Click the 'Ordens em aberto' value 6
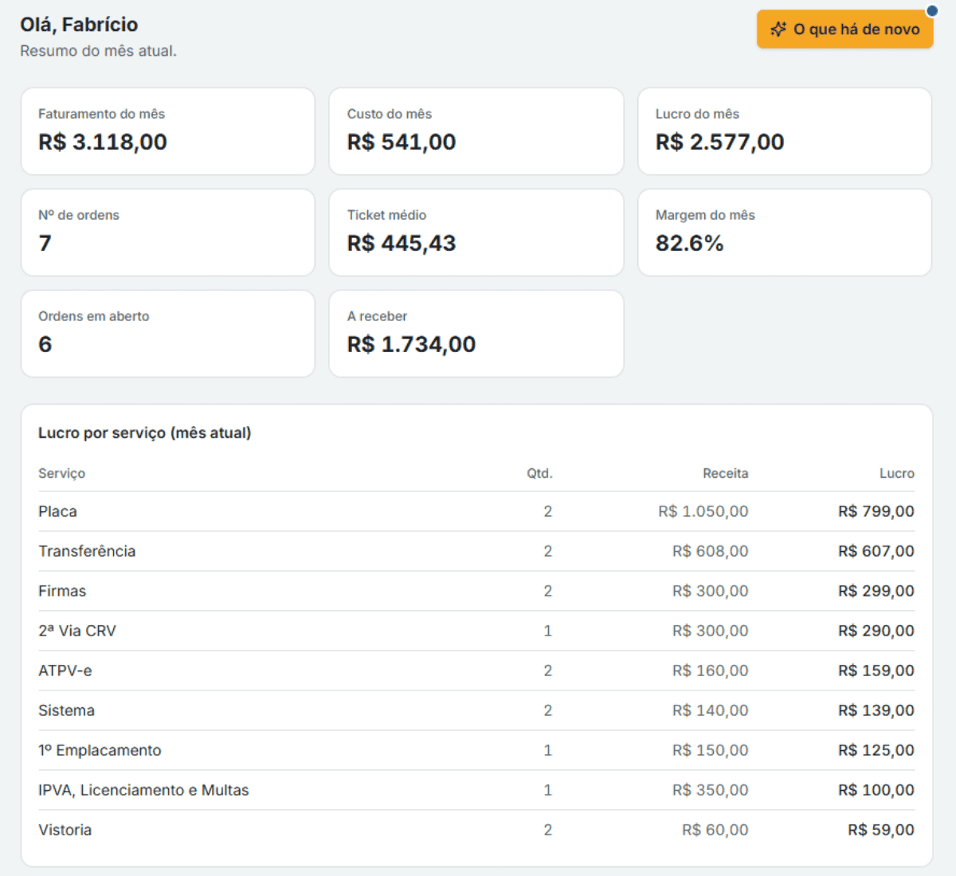Screen dimensions: 956x876 coord(45,344)
